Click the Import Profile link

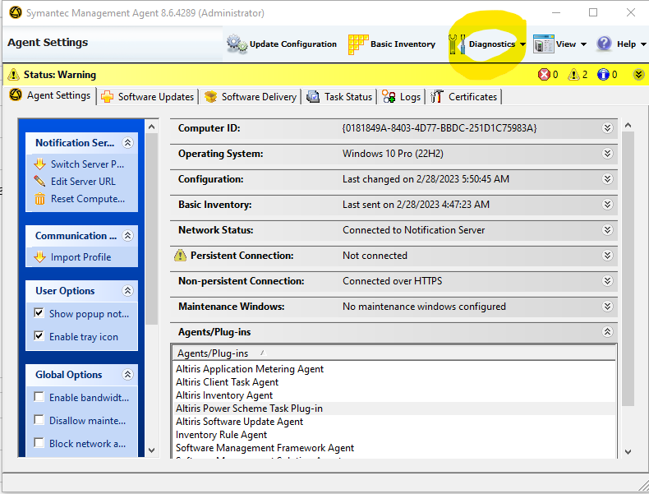(80, 257)
